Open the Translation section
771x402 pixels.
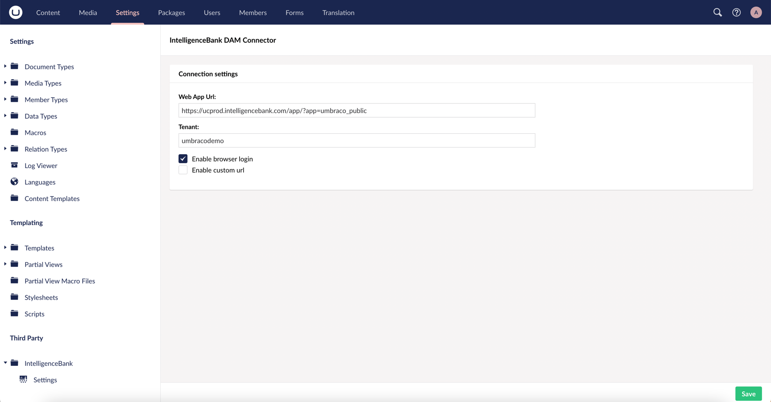tap(338, 12)
